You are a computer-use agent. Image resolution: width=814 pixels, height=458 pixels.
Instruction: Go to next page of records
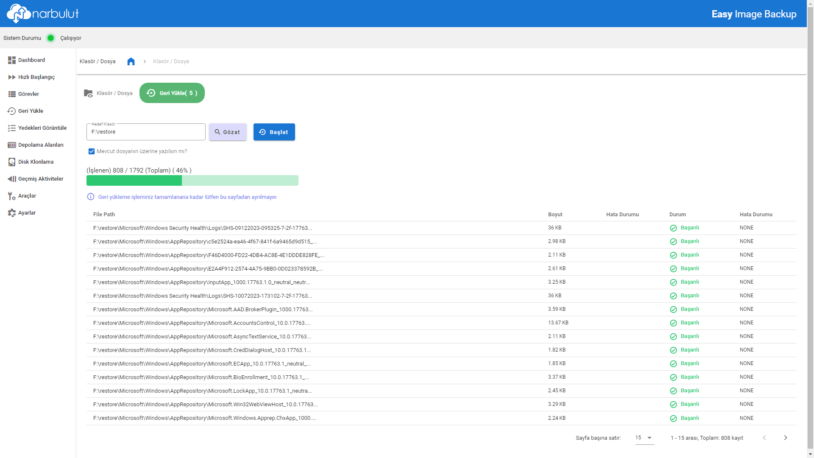click(x=785, y=438)
